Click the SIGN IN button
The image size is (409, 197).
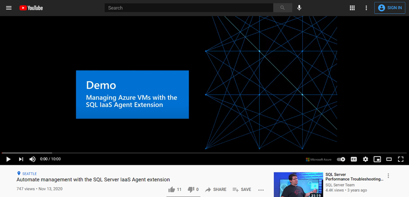click(x=390, y=8)
